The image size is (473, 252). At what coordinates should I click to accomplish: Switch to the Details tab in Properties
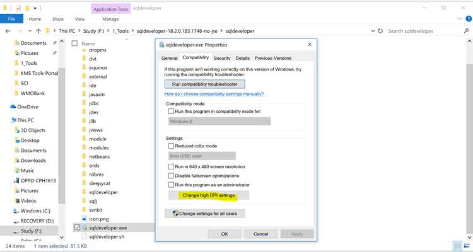coord(243,58)
